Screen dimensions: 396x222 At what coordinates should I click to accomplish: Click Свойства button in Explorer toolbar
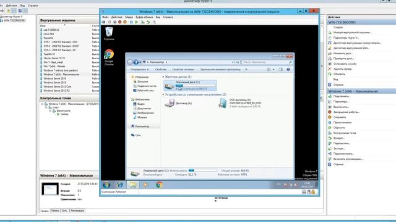pyautogui.click(x=160, y=70)
